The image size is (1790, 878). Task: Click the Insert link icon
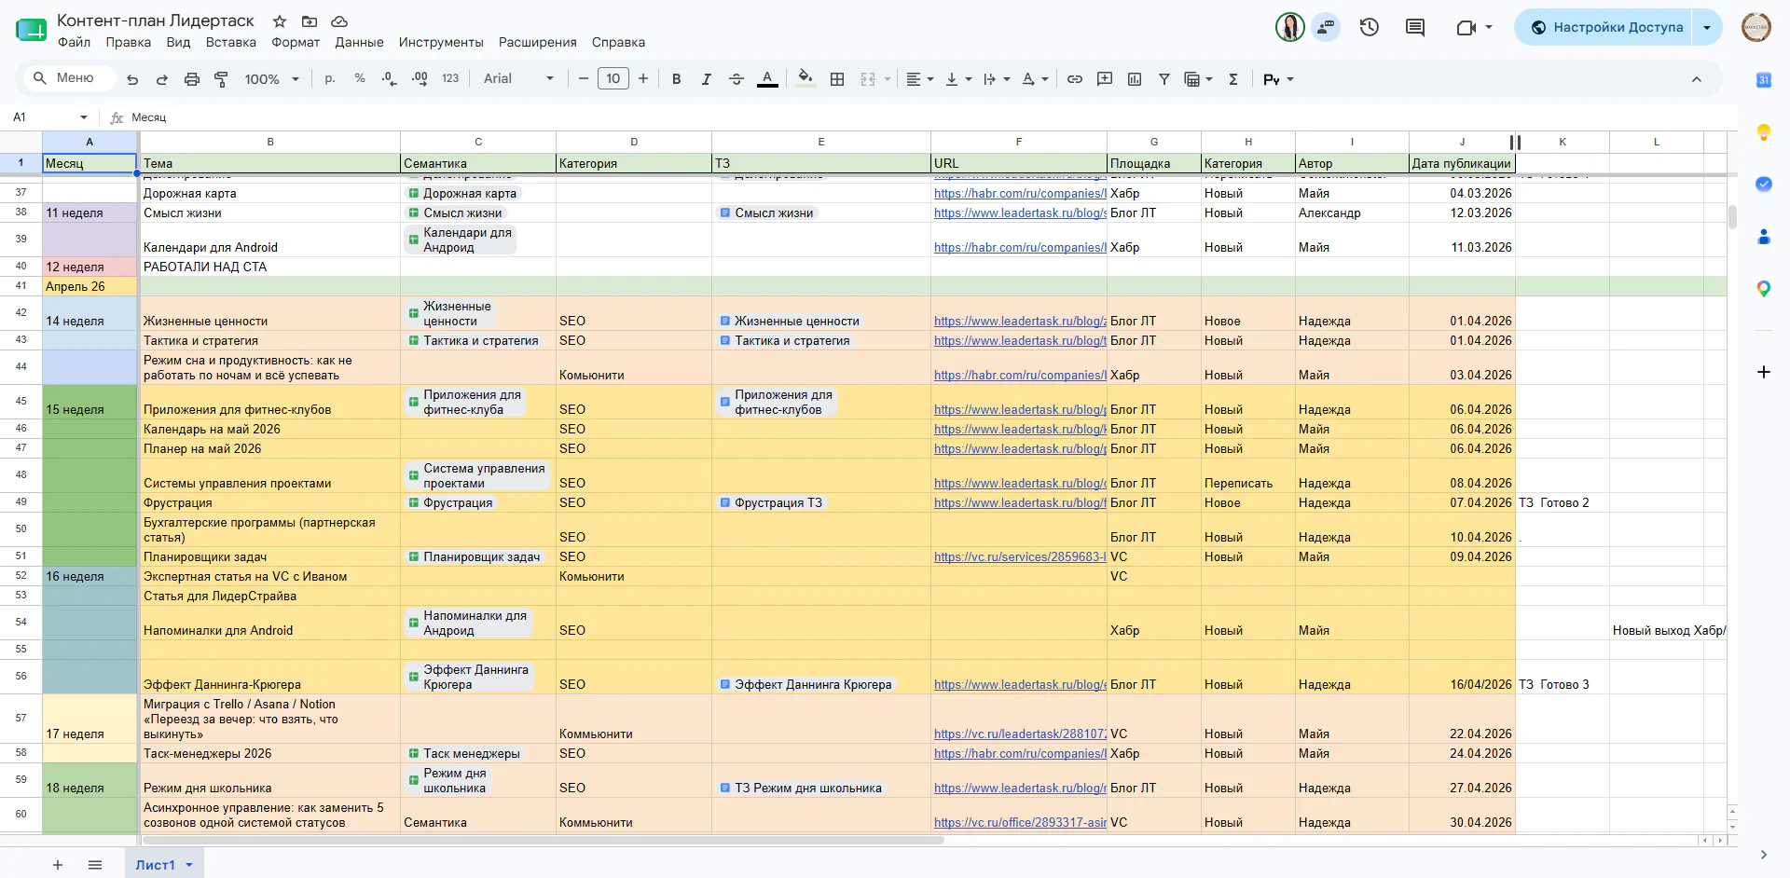pyautogui.click(x=1075, y=79)
